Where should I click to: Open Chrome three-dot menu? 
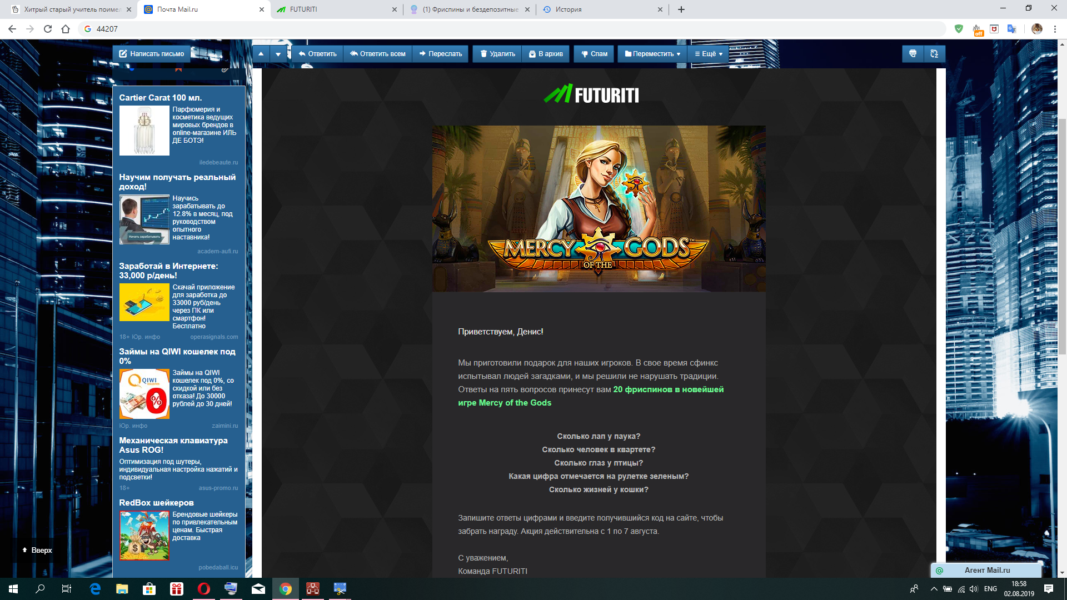(x=1055, y=29)
